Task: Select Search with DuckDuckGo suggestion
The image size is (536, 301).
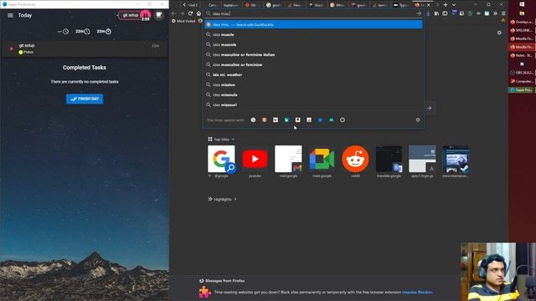Action: [x=313, y=24]
